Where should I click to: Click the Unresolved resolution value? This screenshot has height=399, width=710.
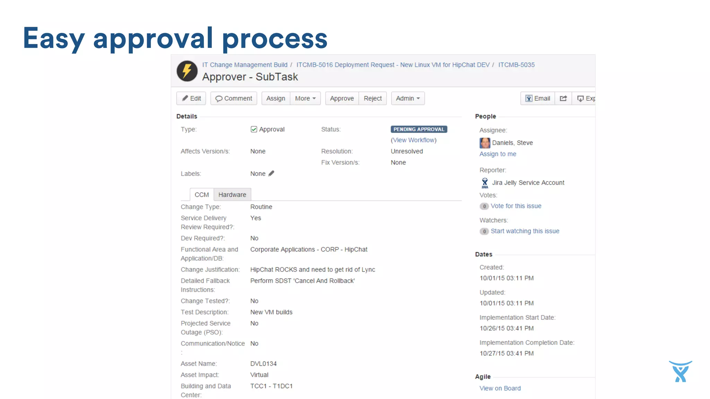coord(407,151)
